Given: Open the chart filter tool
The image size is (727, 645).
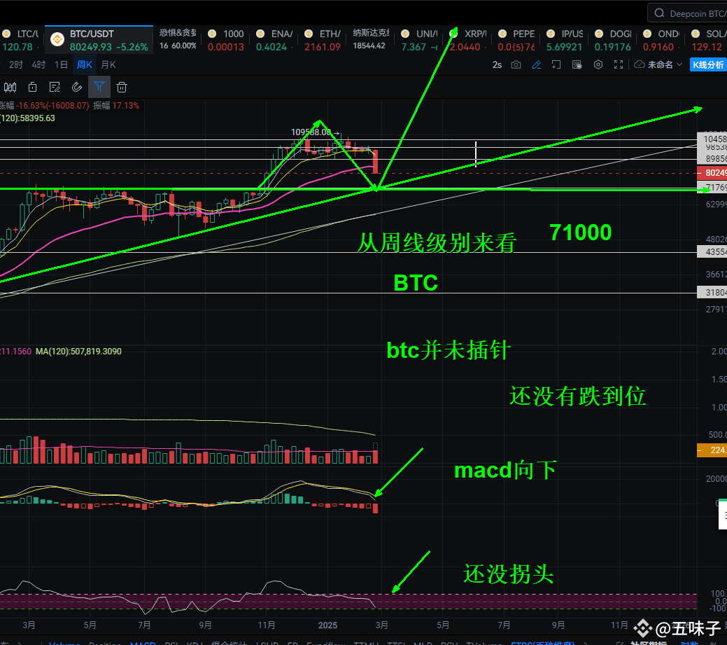Looking at the screenshot, I should [x=99, y=87].
